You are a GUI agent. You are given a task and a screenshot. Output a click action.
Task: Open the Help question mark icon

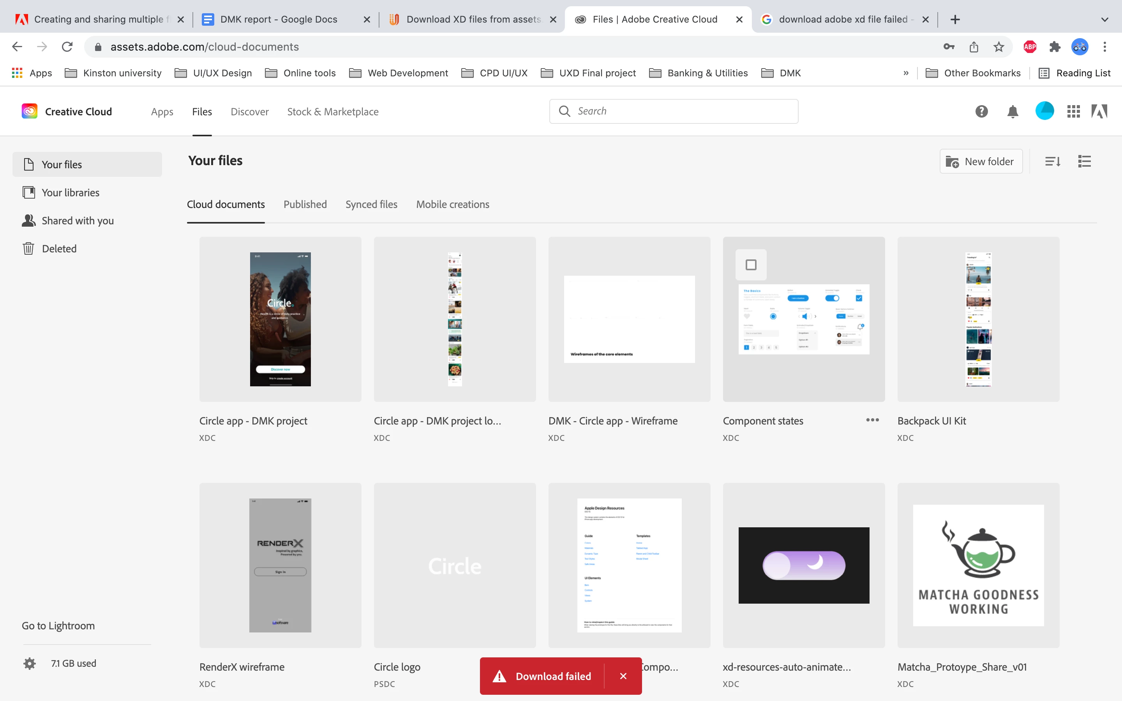(x=981, y=111)
